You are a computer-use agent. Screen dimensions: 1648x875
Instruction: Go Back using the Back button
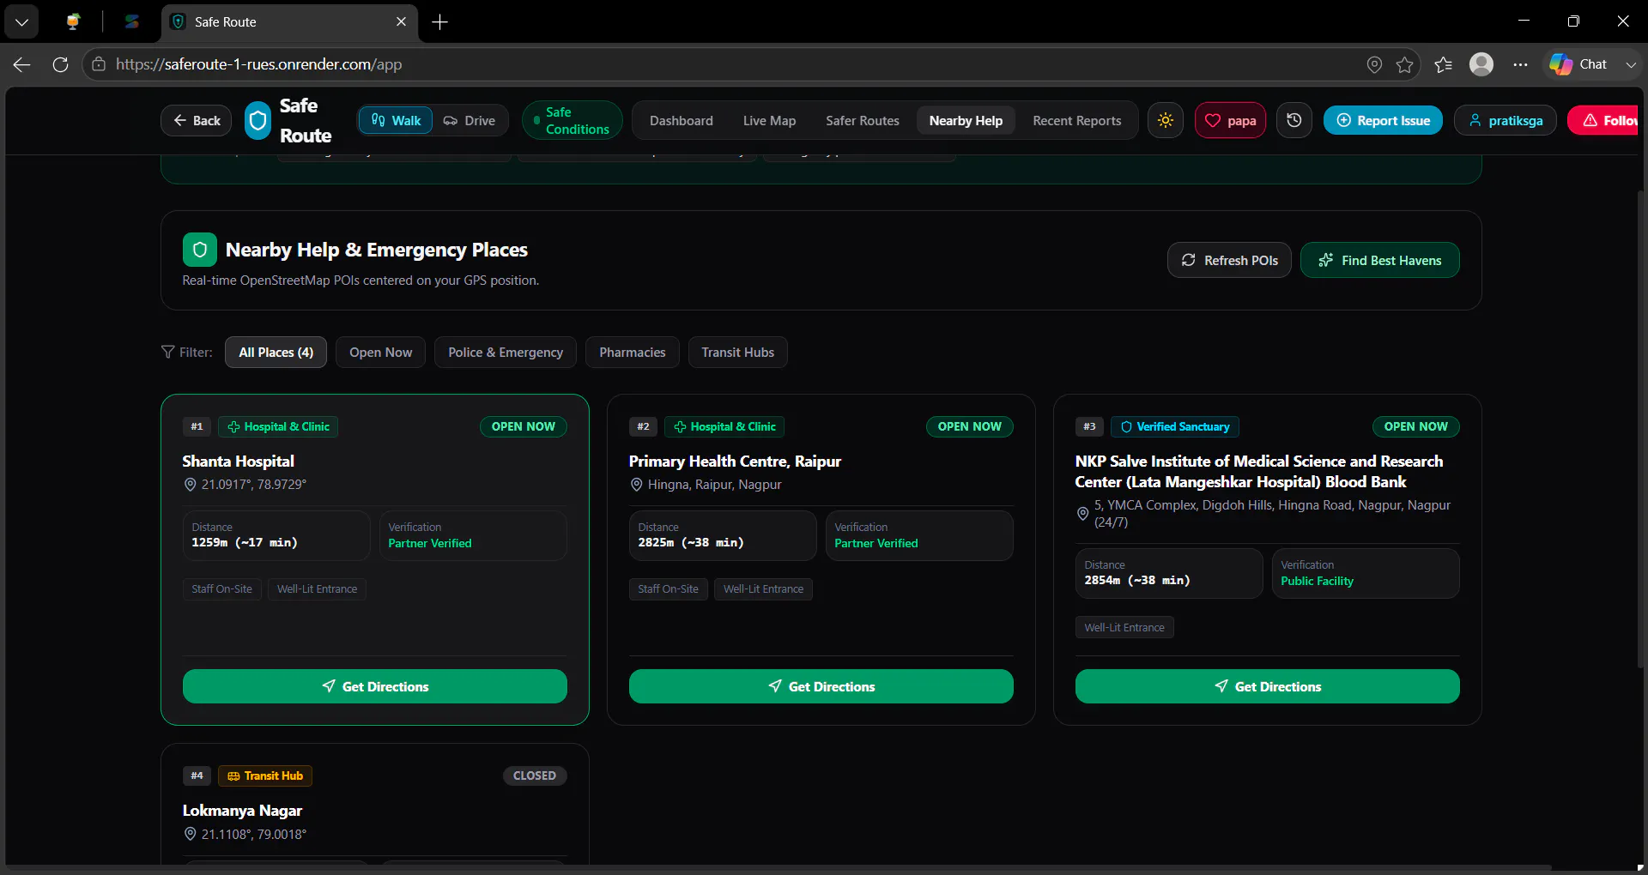click(197, 121)
